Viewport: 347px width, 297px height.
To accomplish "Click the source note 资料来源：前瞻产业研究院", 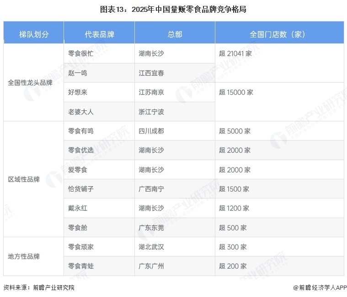I will tap(39, 287).
